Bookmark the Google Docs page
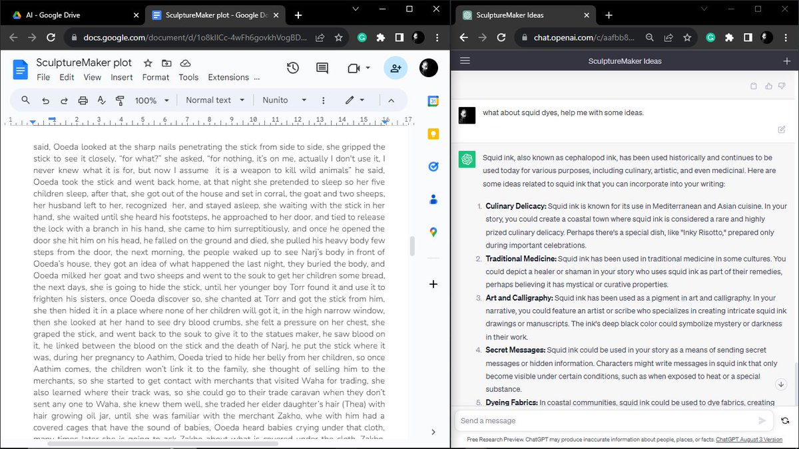The height and width of the screenshot is (449, 799). pyautogui.click(x=338, y=38)
